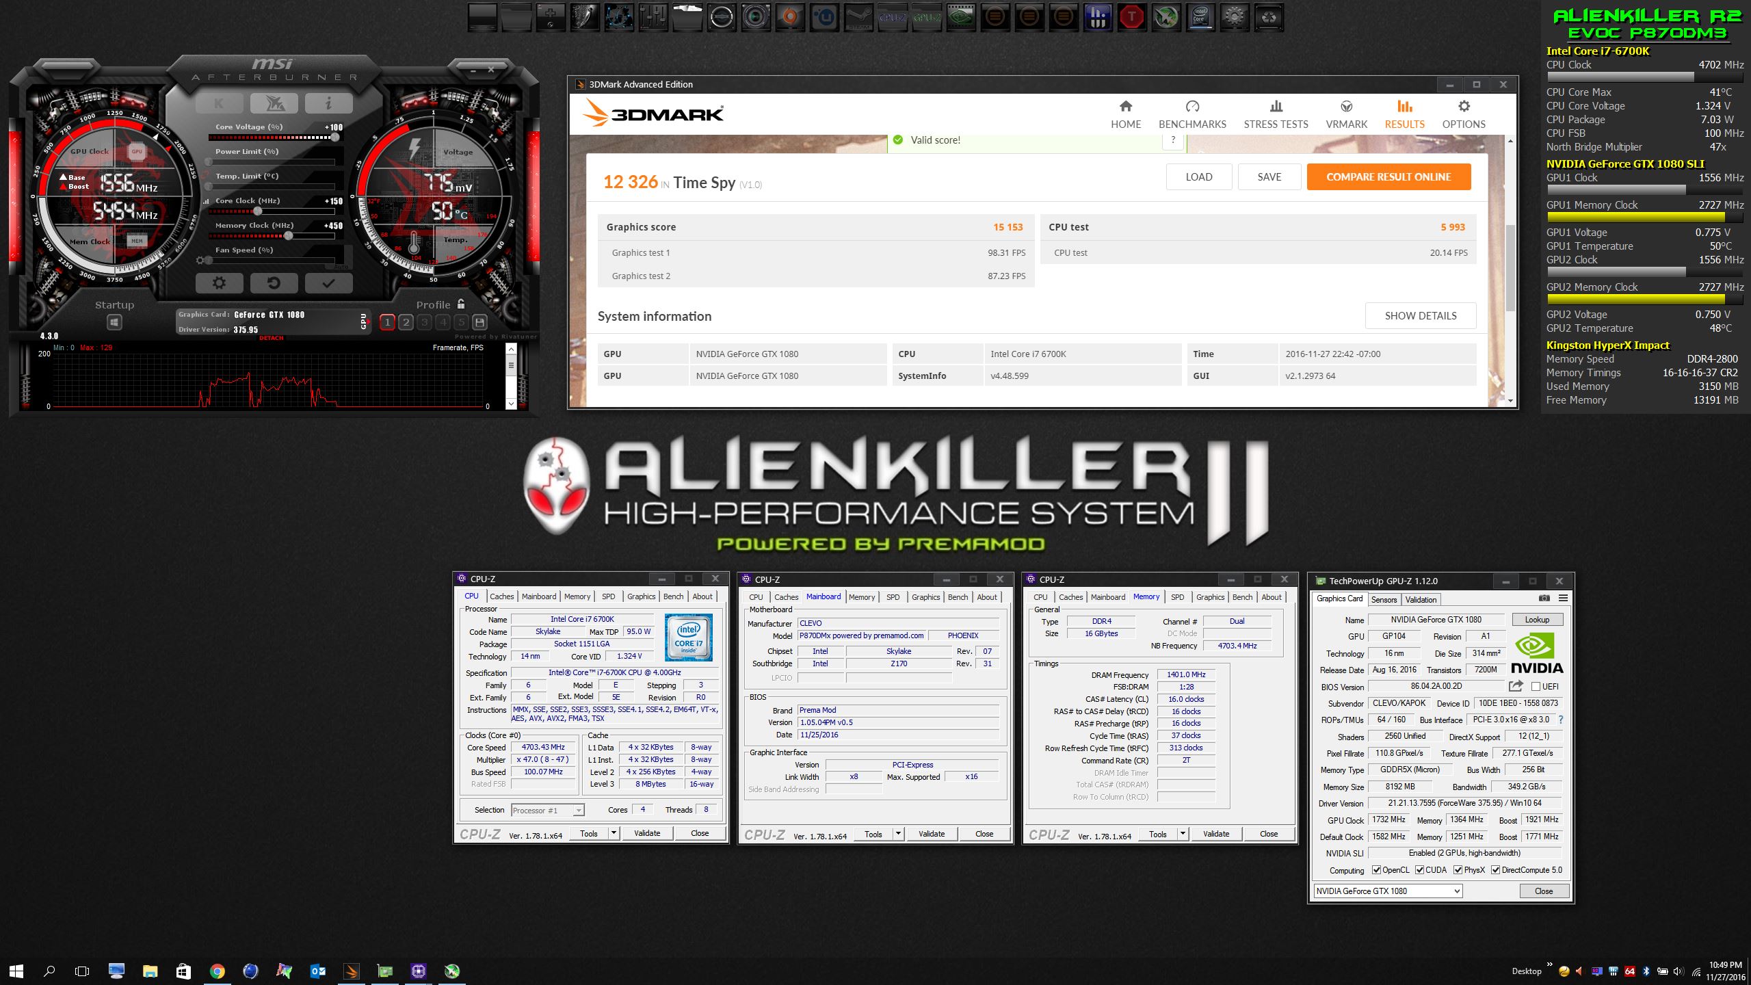The width and height of the screenshot is (1751, 985).
Task: Open RESULTS section in 3DMark
Action: point(1404,114)
